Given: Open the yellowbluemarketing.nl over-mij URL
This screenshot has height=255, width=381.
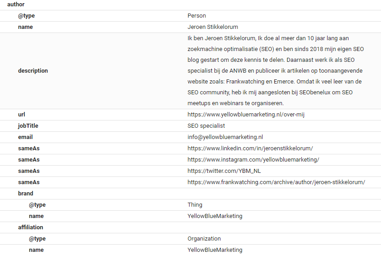Looking at the screenshot, I should 246,115.
